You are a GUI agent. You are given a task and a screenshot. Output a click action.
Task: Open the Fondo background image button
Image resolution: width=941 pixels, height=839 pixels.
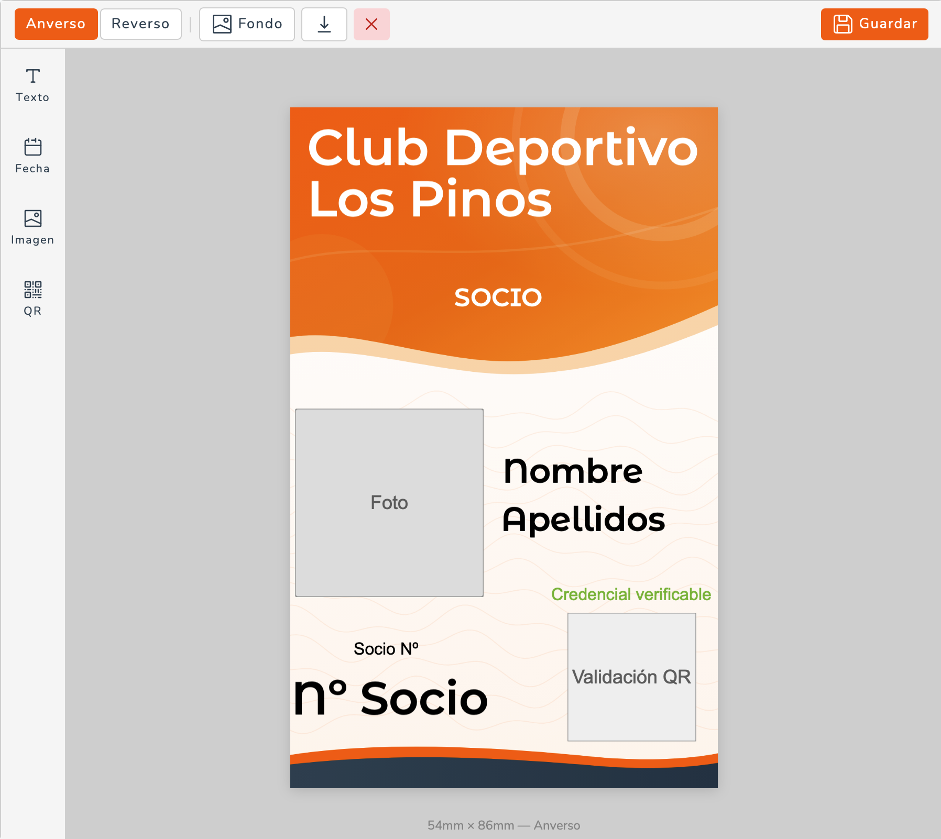247,24
